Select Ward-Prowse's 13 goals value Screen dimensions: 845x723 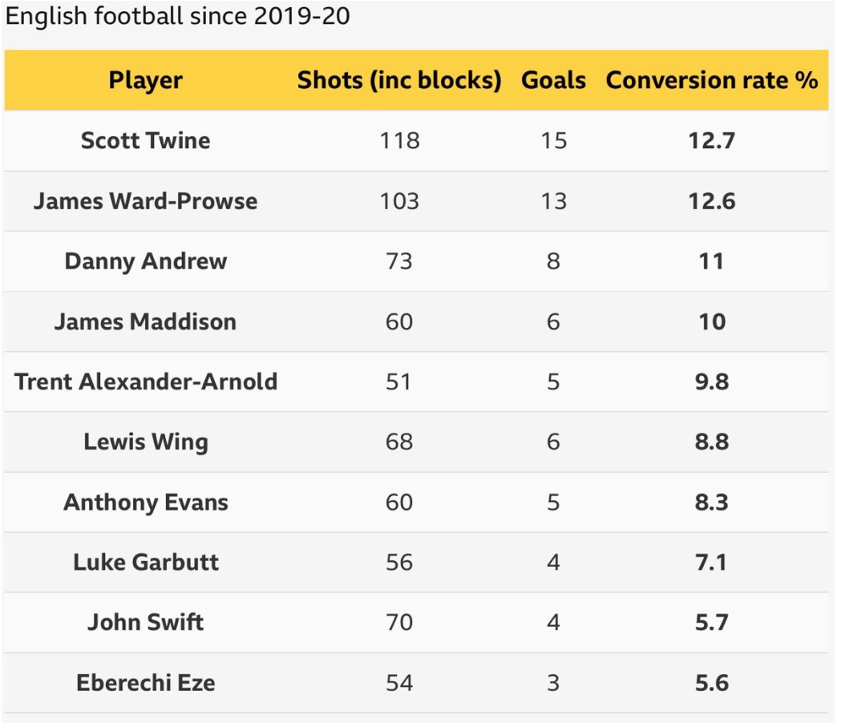click(x=553, y=201)
